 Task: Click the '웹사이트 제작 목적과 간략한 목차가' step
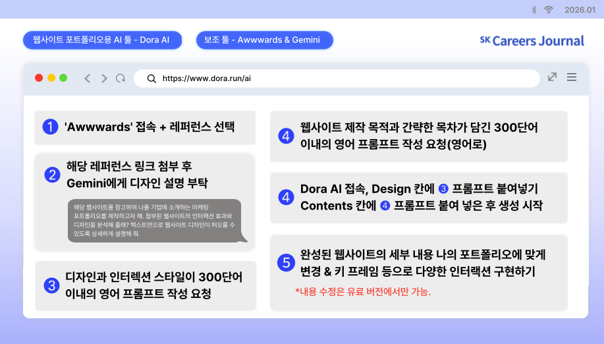click(419, 136)
